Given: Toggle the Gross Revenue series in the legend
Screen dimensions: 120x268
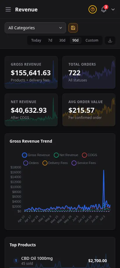Looking at the screenshot, I should coord(36,155).
